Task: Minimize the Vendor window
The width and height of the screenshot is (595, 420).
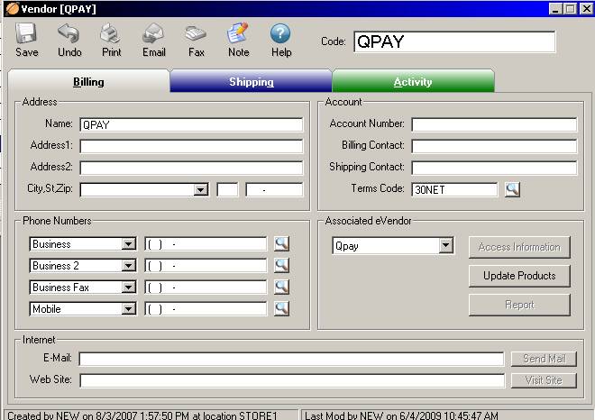Action: coord(555,9)
